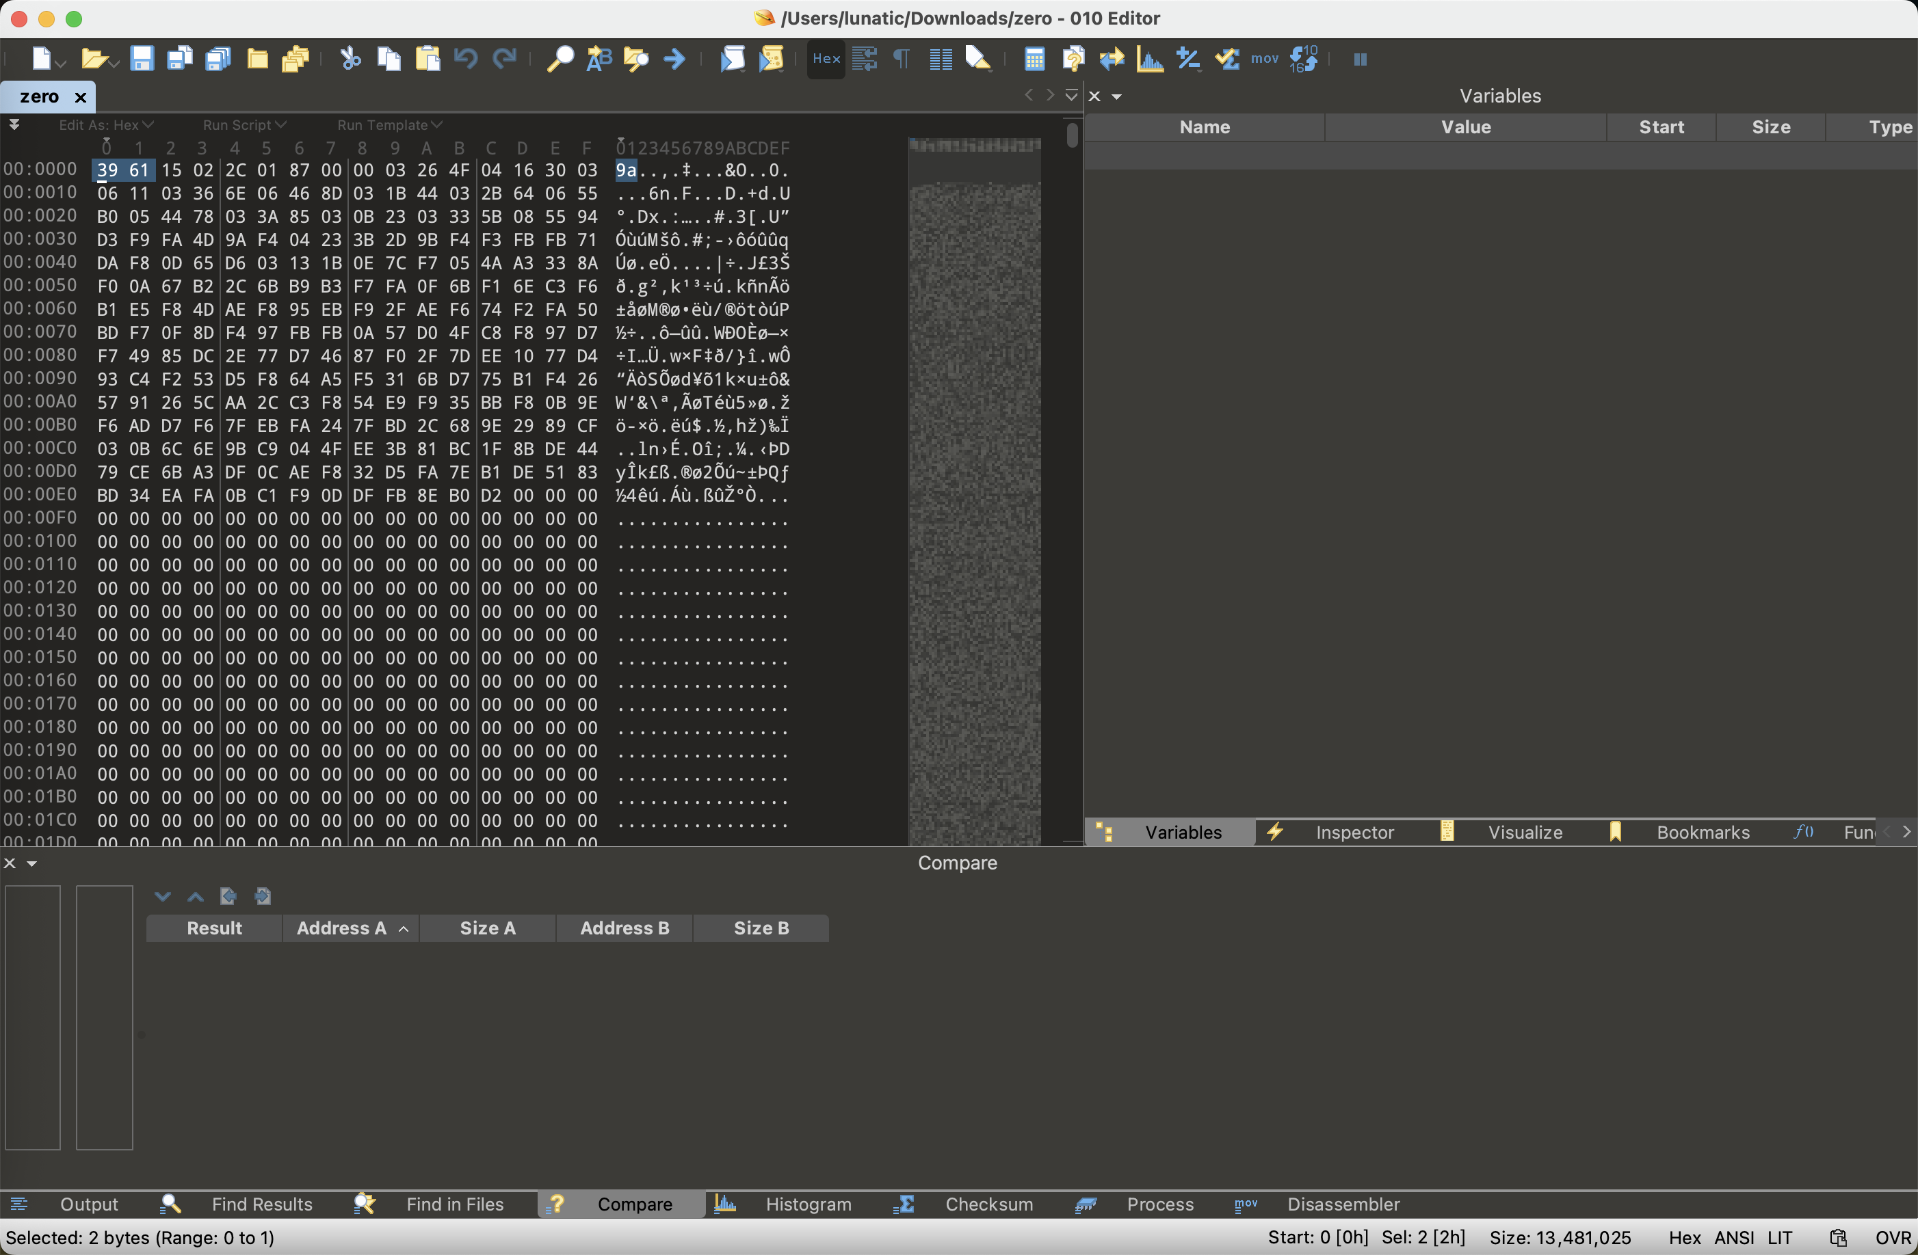Screen dimensions: 1918x1255
Task: Click the Save file toolbar icon
Action: pyautogui.click(x=142, y=59)
